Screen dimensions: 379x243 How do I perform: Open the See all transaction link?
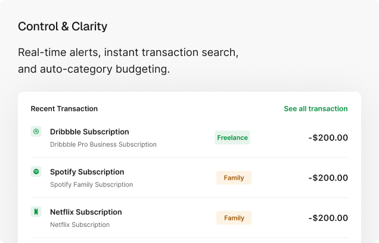click(315, 108)
